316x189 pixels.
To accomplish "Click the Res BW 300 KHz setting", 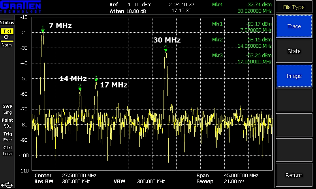I will click(76, 182).
